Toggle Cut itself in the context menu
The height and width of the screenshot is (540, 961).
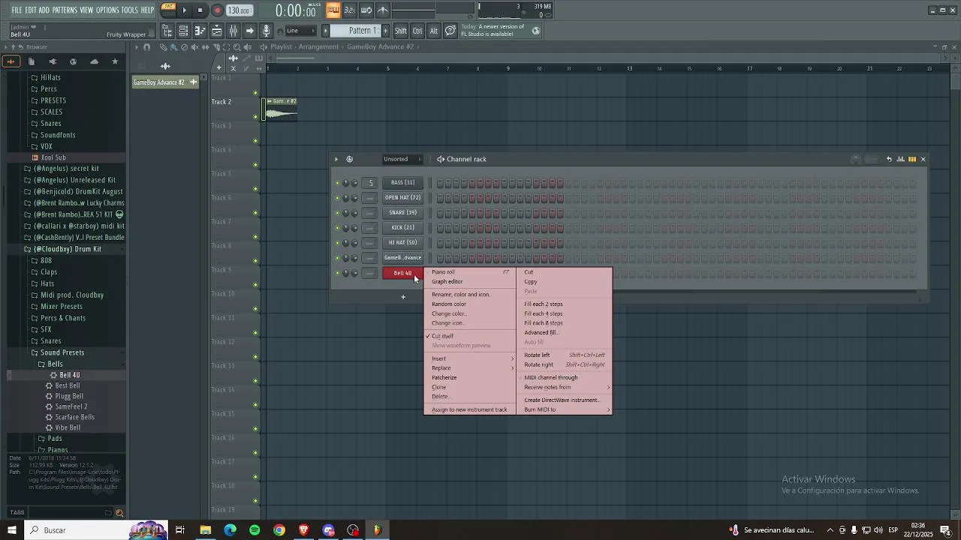pyautogui.click(x=470, y=336)
